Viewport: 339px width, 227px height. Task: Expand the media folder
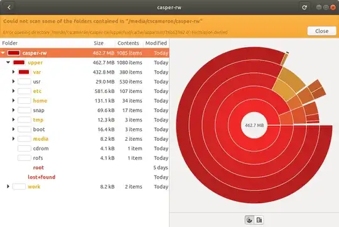13,138
